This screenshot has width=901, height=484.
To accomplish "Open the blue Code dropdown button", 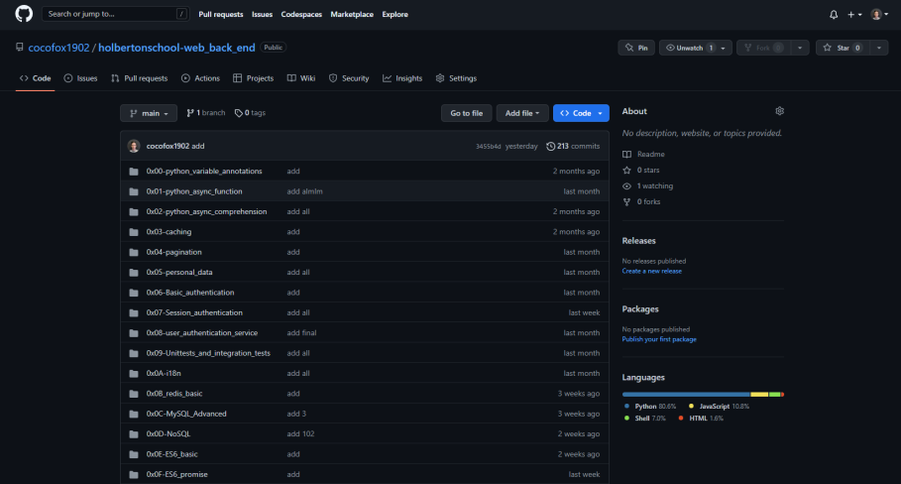I will pyautogui.click(x=581, y=113).
